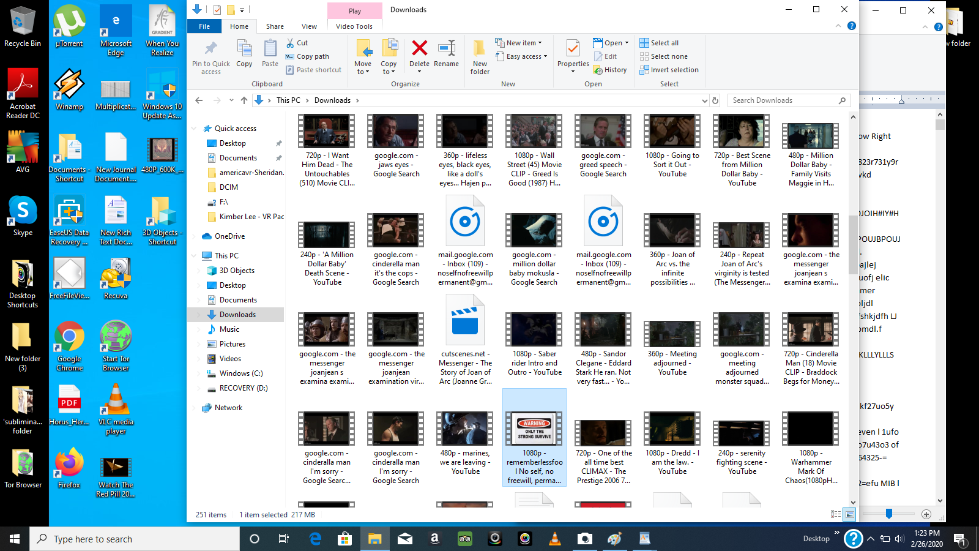Click the Paste ribbon icon
The height and width of the screenshot is (551, 979).
(270, 49)
